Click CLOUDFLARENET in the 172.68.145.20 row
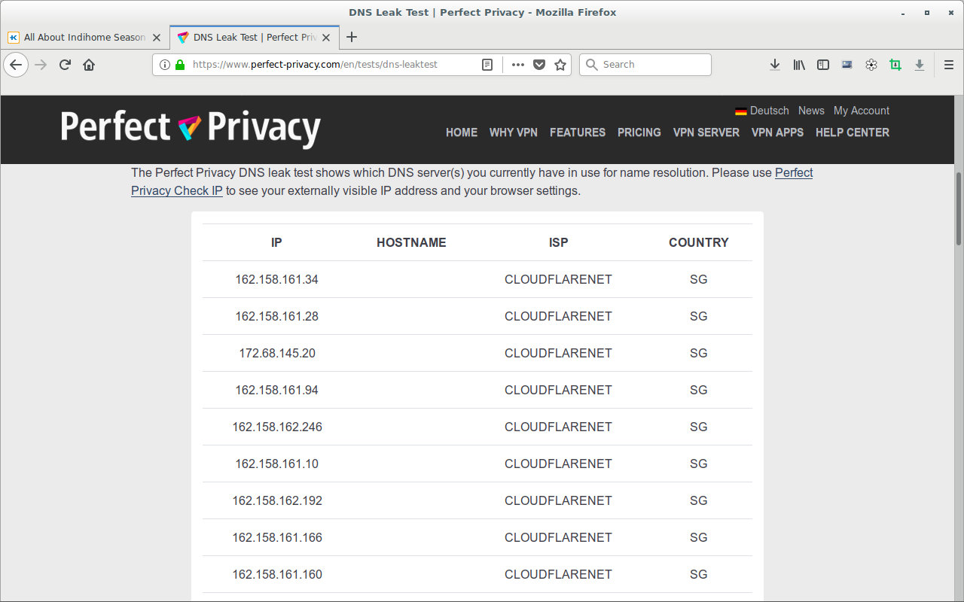 point(559,353)
